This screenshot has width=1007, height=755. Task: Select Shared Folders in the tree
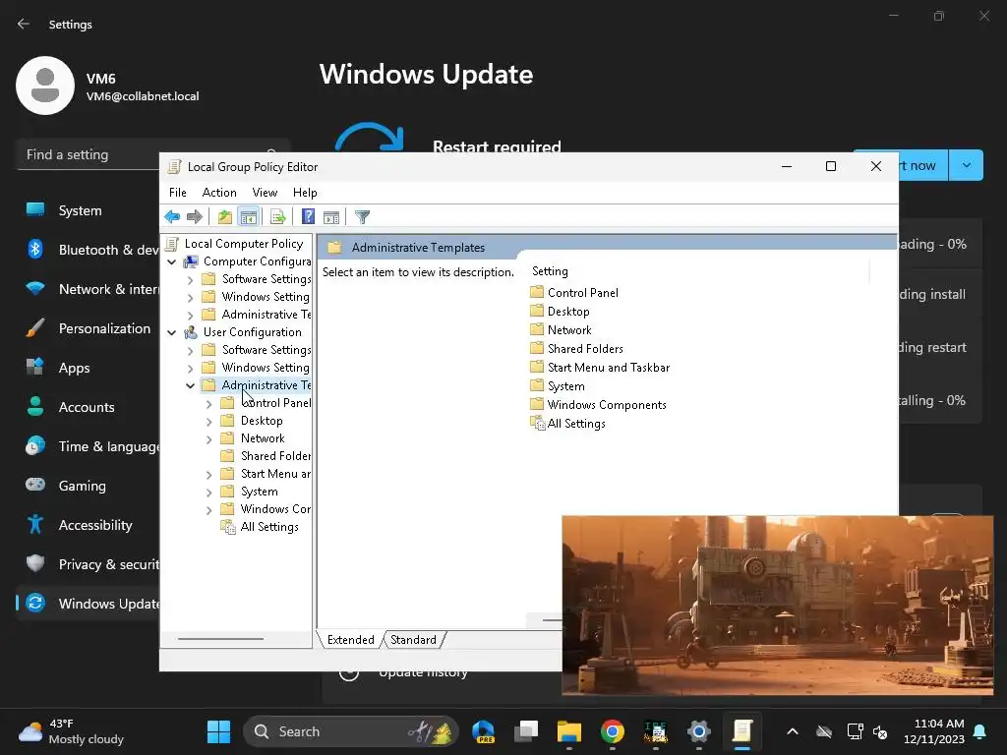275,456
